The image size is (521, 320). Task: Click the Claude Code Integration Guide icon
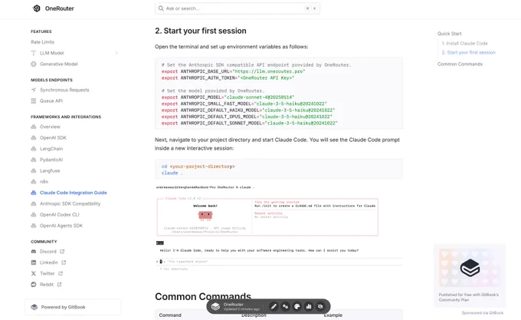click(34, 193)
